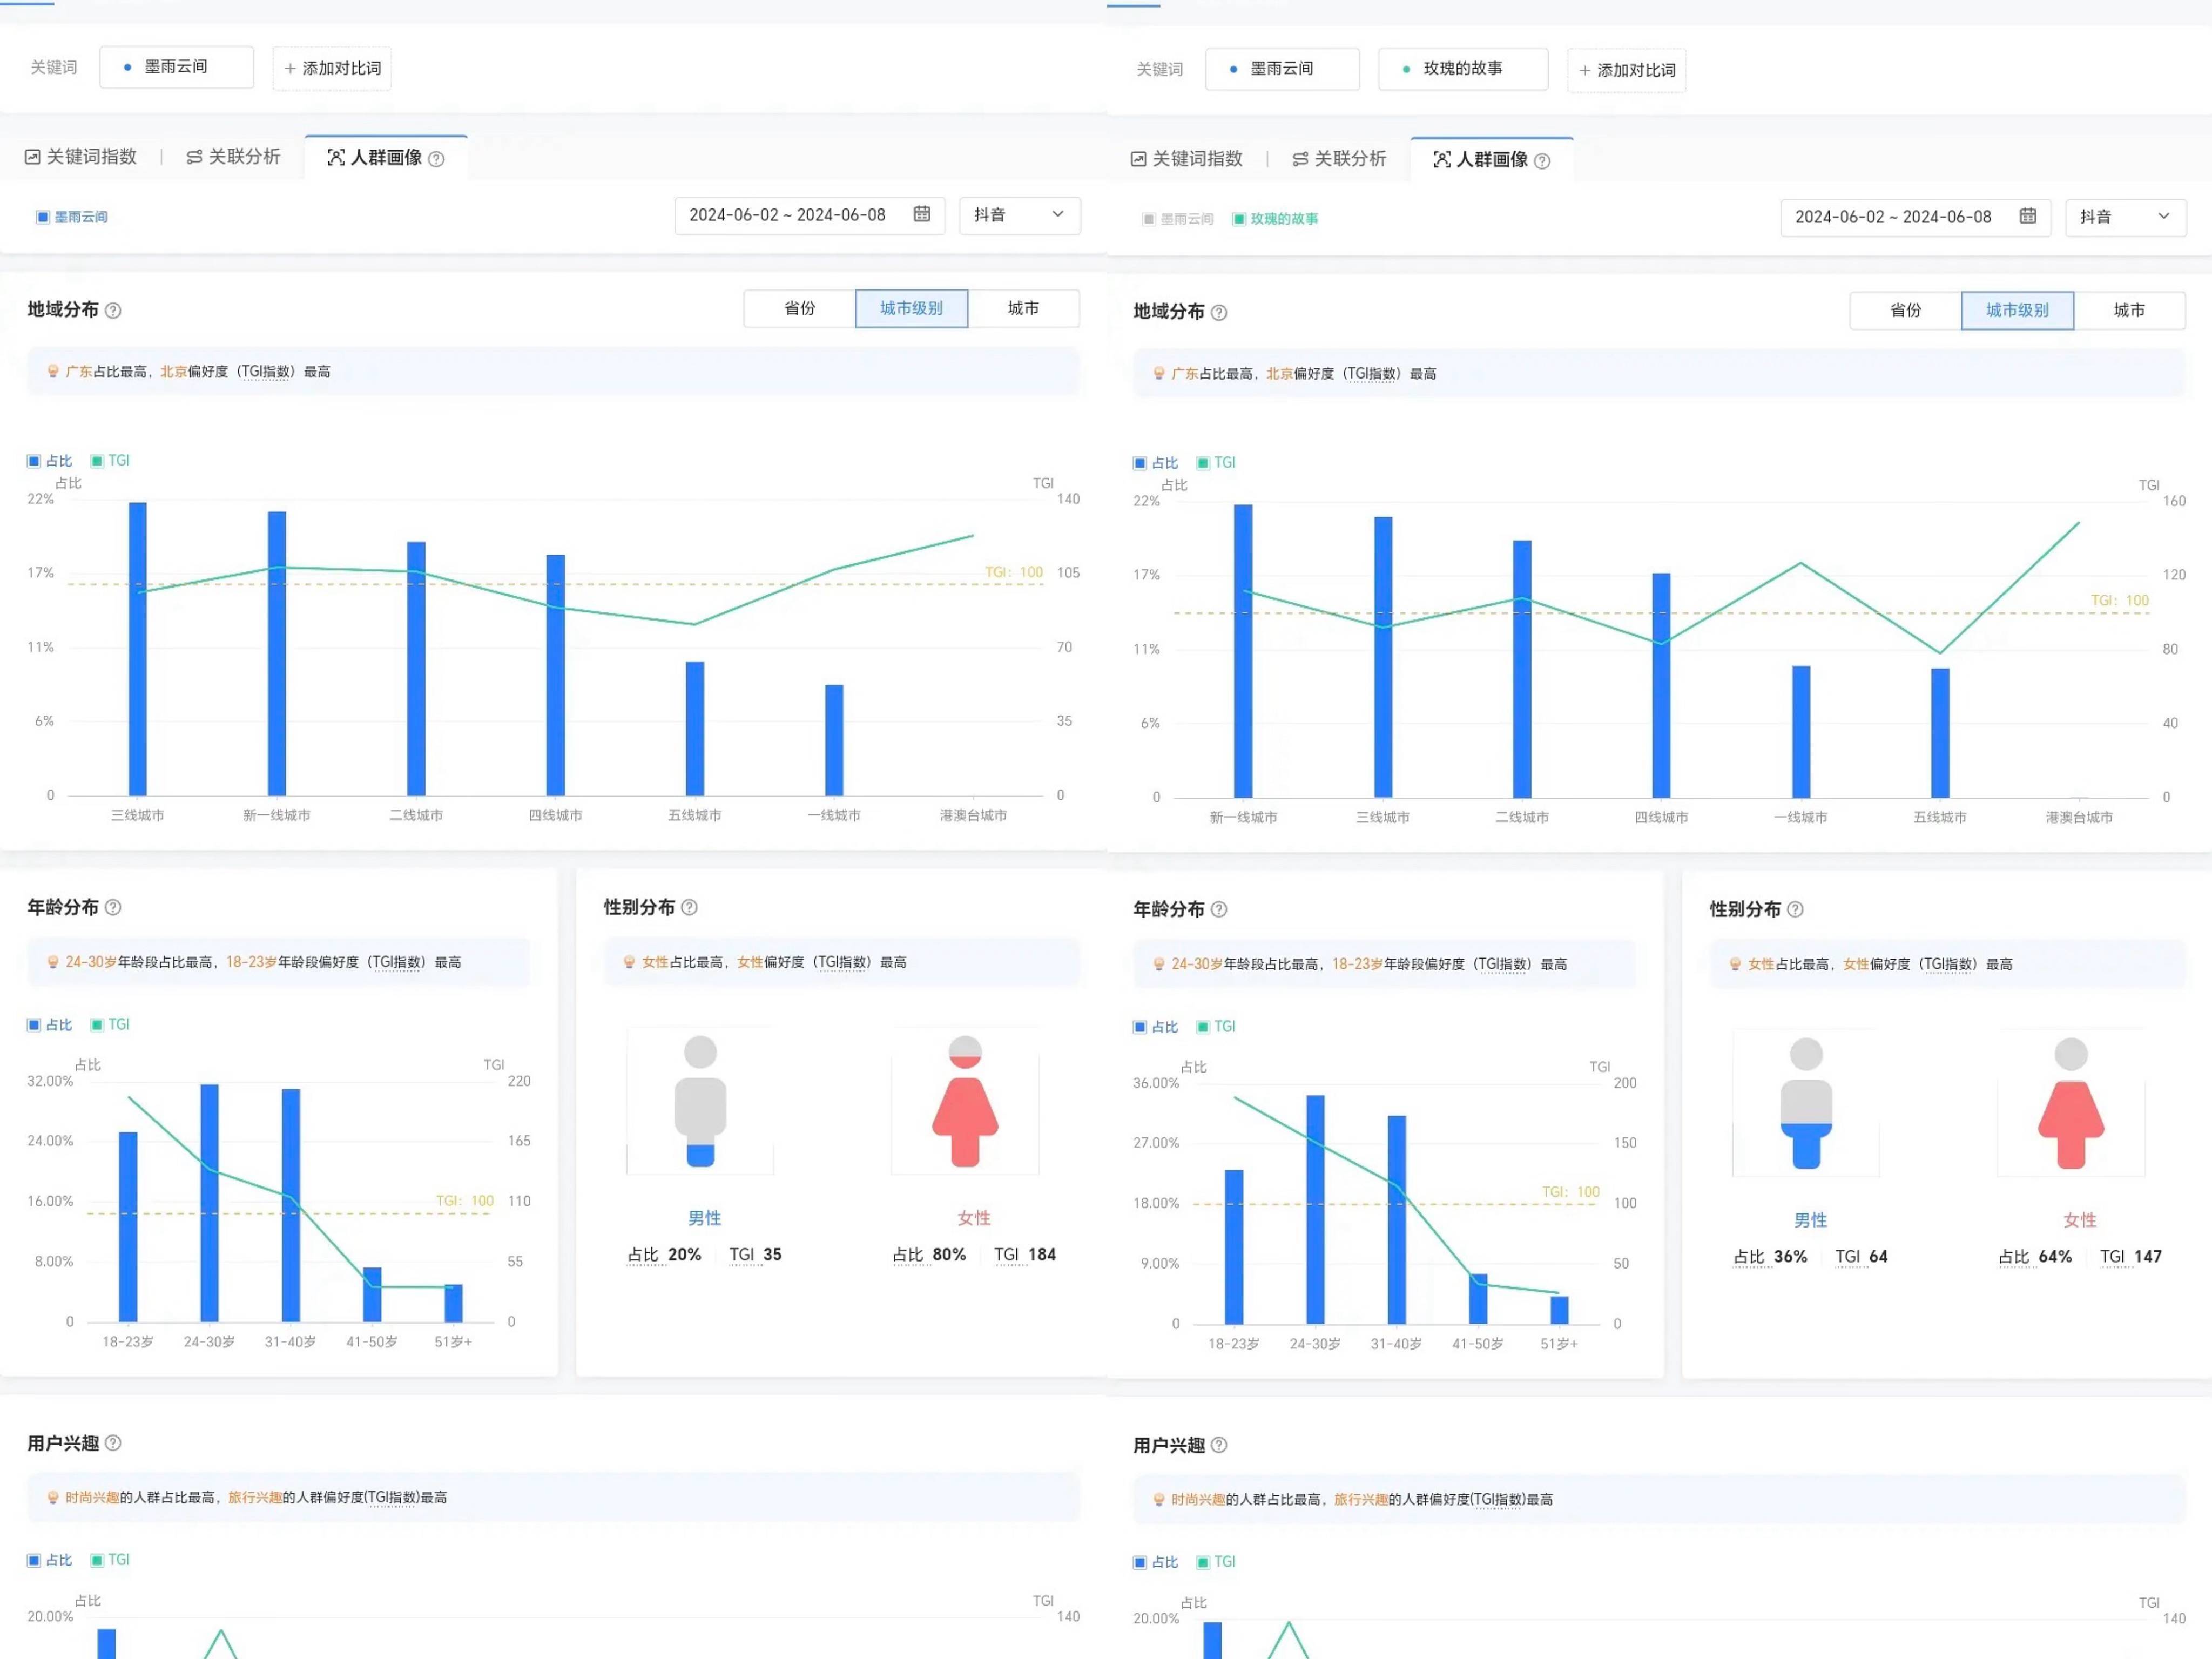
Task: Toggle 墨雨云间 series checkbox in right panel
Action: [x=1149, y=219]
